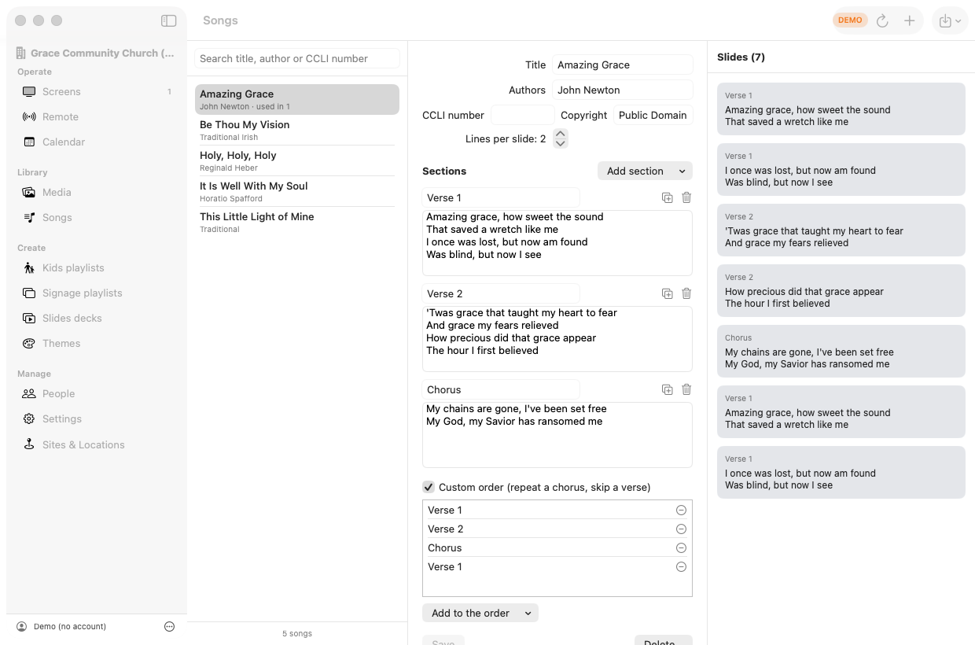Open Songs library
The image size is (975, 645).
[x=97, y=217]
